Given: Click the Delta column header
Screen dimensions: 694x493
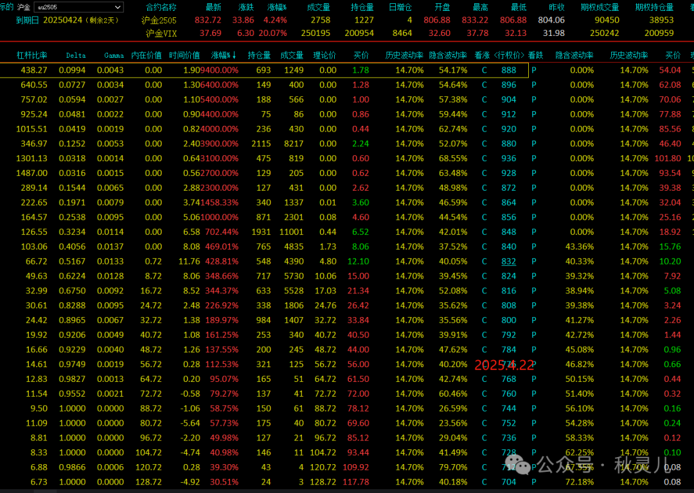Looking at the screenshot, I should point(76,56).
